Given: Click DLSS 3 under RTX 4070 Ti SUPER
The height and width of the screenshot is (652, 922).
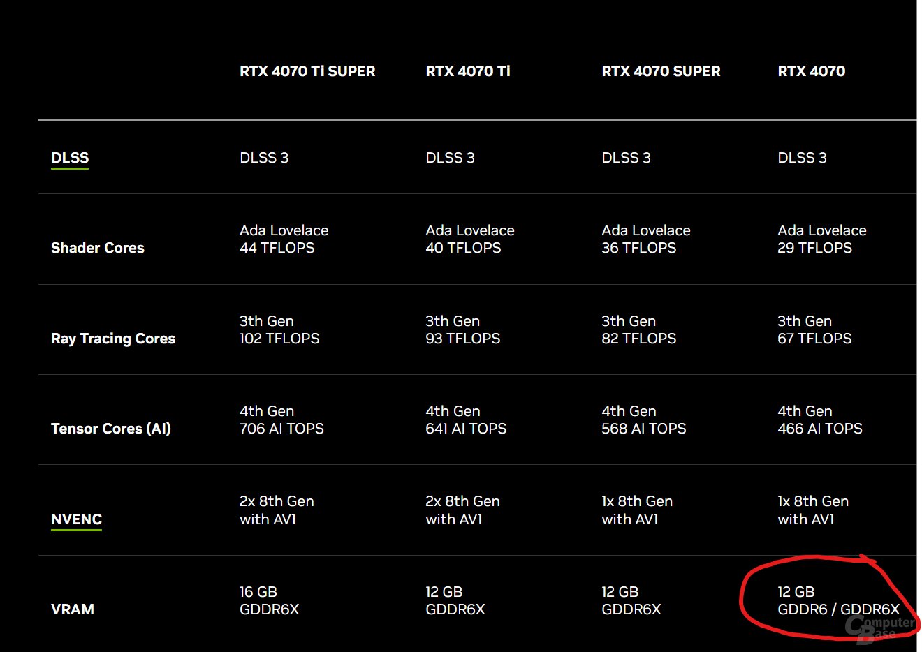Looking at the screenshot, I should click(264, 158).
